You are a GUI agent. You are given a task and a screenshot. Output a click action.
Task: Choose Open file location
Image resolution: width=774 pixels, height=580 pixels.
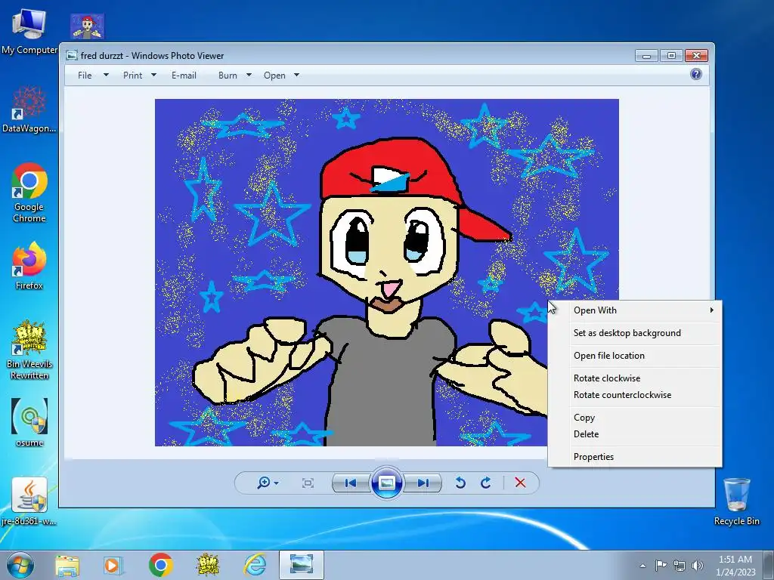pyautogui.click(x=635, y=356)
